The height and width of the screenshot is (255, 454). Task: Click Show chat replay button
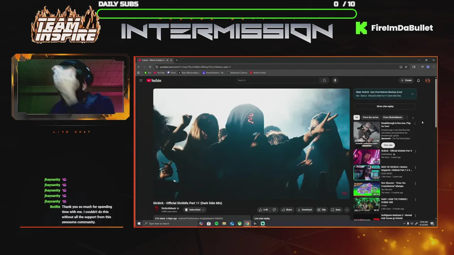point(385,106)
